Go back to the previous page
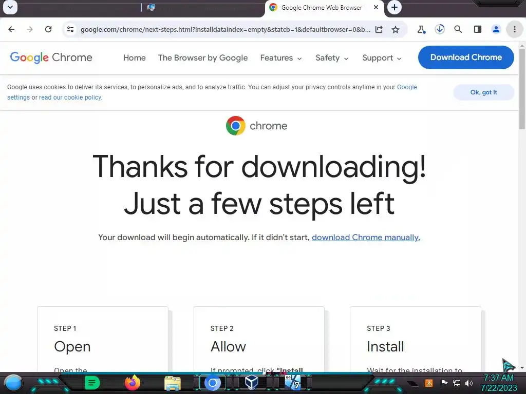This screenshot has height=394, width=526. (x=11, y=29)
